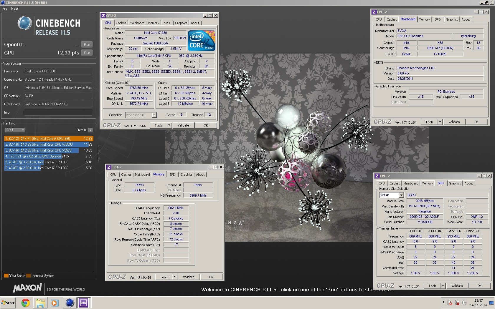495x309 pixels.
Task: Open Tools dropdown arrow in CPU-Z CPU window
Action: [x=169, y=126]
